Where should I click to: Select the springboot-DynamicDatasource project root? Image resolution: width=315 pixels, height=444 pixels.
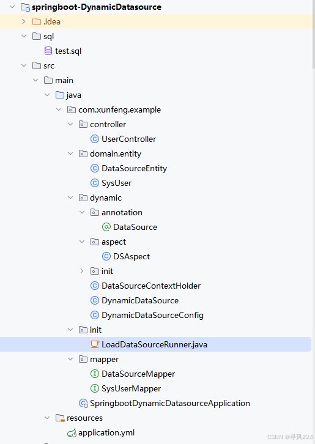pos(97,7)
